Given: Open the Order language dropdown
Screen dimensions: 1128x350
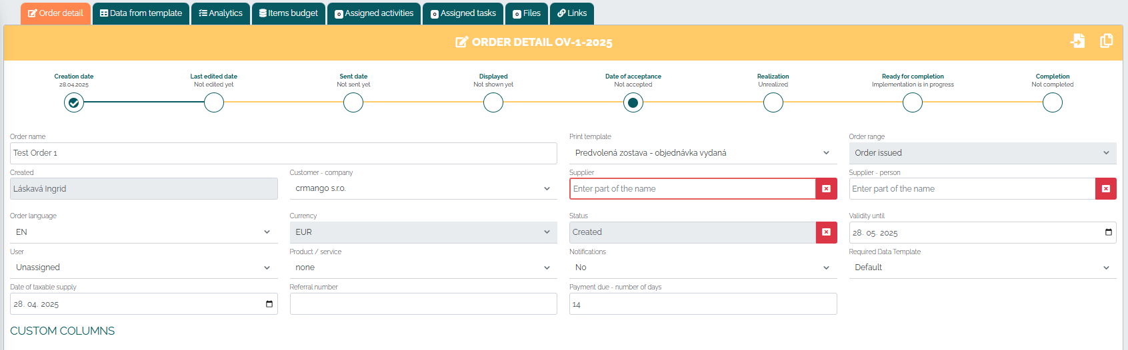Looking at the screenshot, I should click(x=144, y=232).
